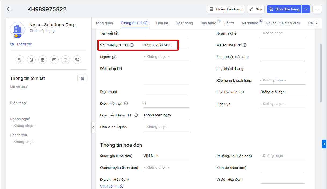Click the clipboard task action icon
The image size is (327, 189).
pos(31,60)
